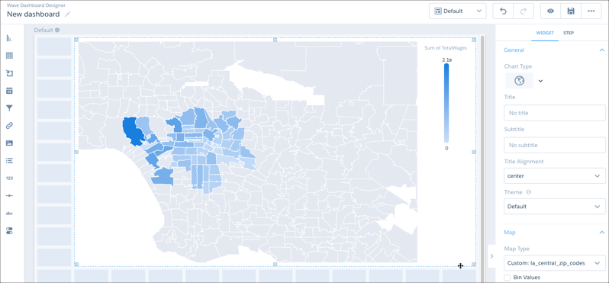Collapse the properties panel with arrow
This screenshot has width=609, height=283.
pos(491,256)
